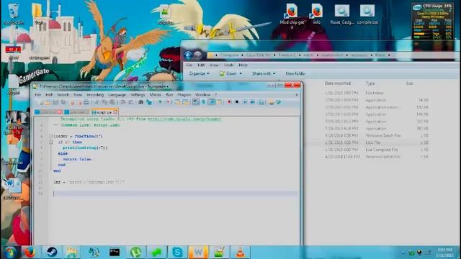Open Steam from the taskbar
Viewport: 461px width, 259px height.
(52, 253)
